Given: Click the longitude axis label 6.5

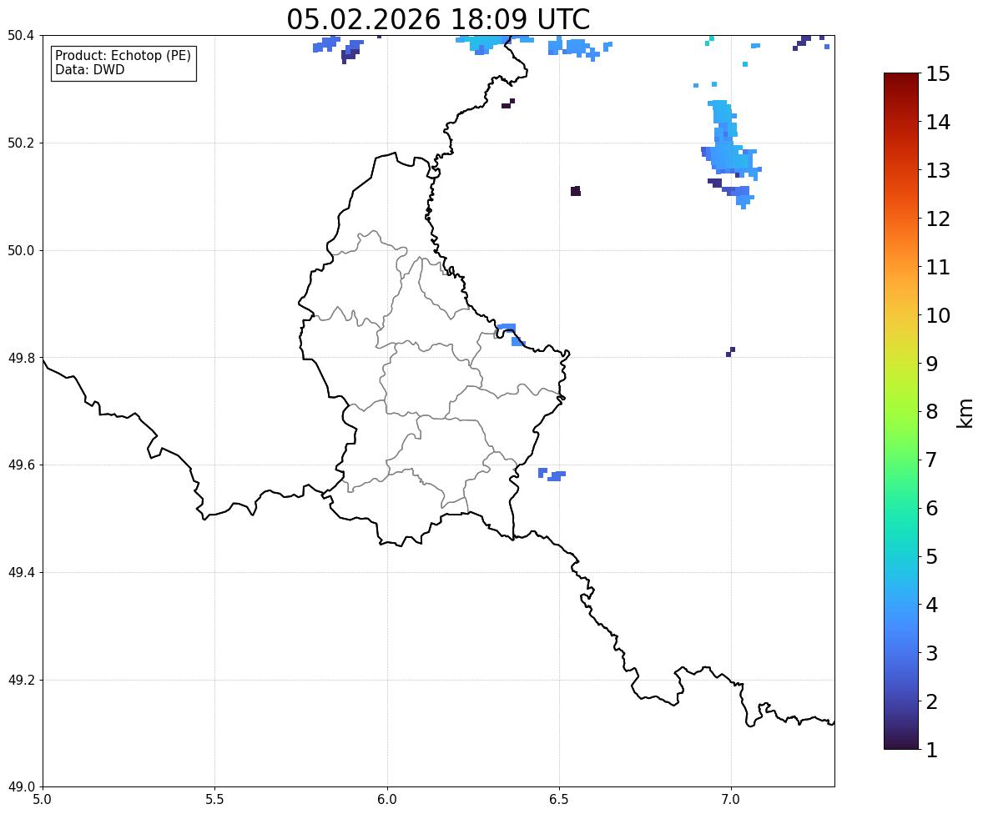Looking at the screenshot, I should pos(558,800).
